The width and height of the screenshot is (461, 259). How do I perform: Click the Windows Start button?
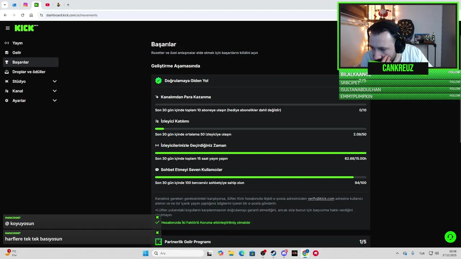pos(146,253)
